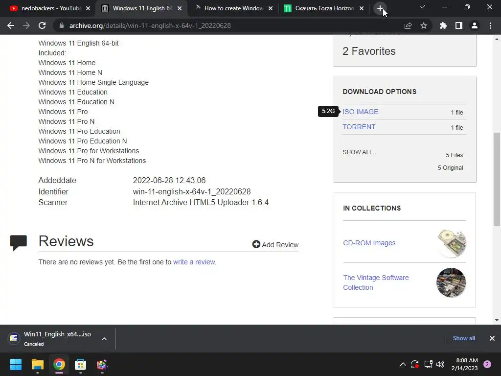Click the identifier win-11-english-x-64v-1_20220628 text

192,191
